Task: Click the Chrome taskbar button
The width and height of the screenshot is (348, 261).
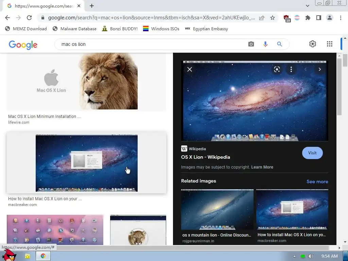Action: click(x=43, y=256)
